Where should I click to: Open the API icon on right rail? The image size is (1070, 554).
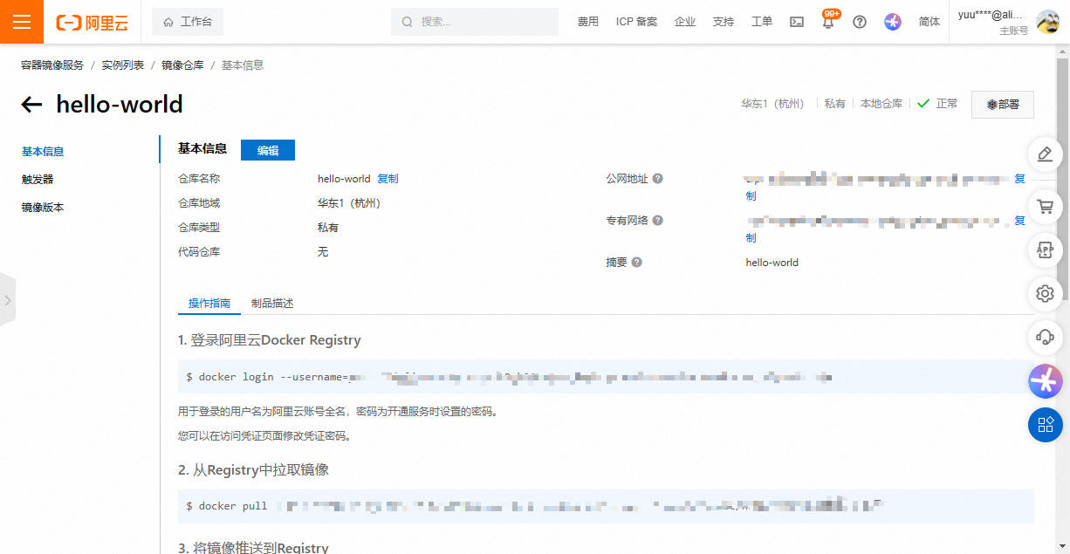(x=1045, y=249)
